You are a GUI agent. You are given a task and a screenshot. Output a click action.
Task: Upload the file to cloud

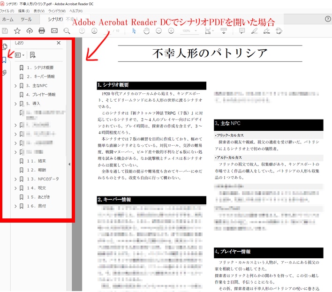coord(30,31)
